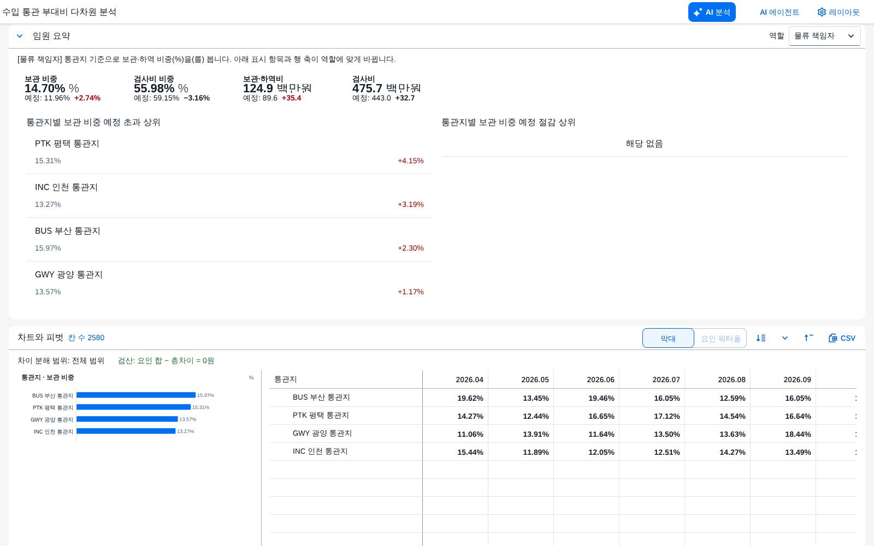
Task: Open the AI 에이전트 panel
Action: [779, 12]
